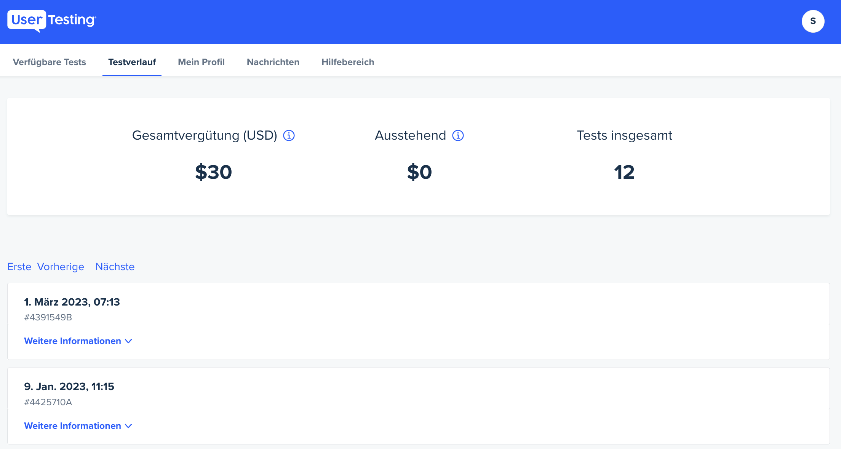The height and width of the screenshot is (449, 841).
Task: Click the $0 pending amount
Action: click(419, 172)
